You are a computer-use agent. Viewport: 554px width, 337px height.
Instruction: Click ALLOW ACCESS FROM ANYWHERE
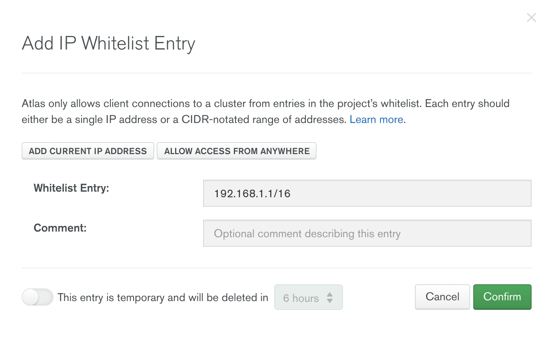coord(236,151)
